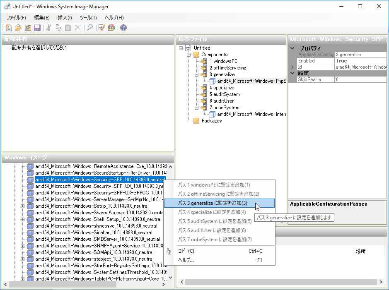Click messages pane horizontal scrollbar right arrow
The width and height of the screenshot is (389, 290).
[x=381, y=282]
